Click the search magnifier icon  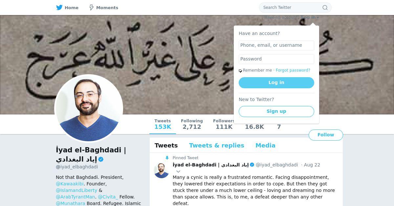point(325,8)
